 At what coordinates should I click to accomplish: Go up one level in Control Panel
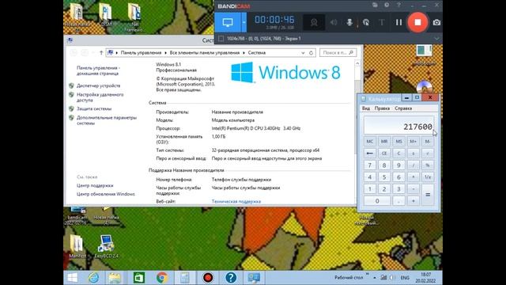(x=101, y=53)
